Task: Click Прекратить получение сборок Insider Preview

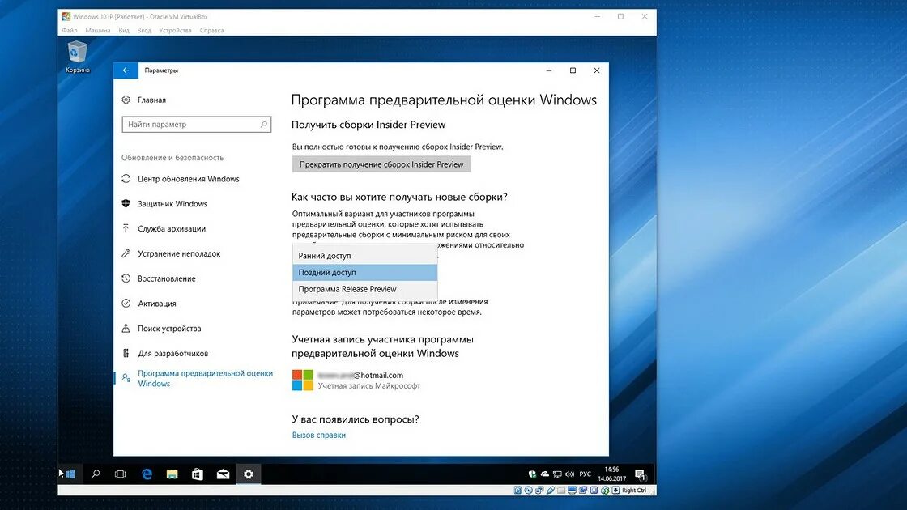Action: pos(381,164)
